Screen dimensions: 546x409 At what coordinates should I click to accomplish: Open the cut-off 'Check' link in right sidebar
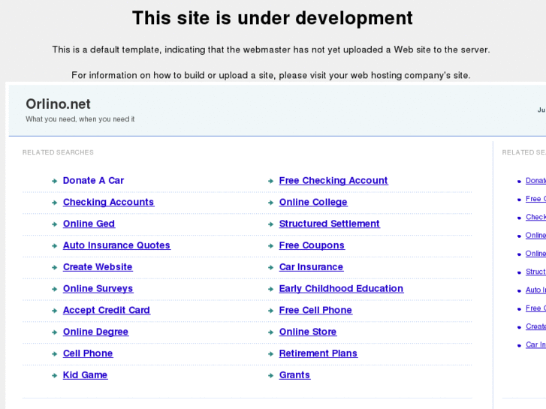click(x=535, y=217)
